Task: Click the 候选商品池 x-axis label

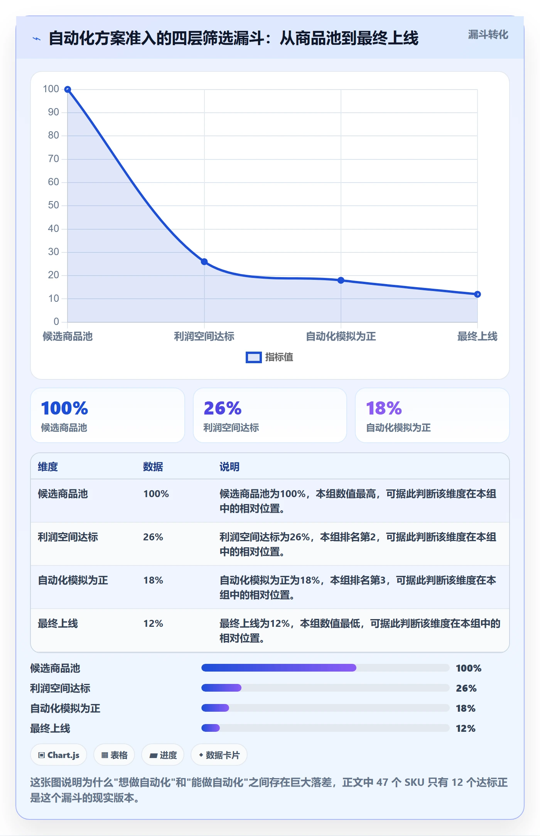Action: [67, 337]
